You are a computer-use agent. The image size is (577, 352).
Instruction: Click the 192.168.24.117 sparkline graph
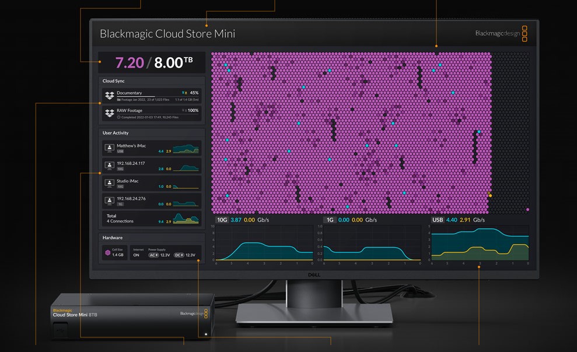click(x=186, y=167)
